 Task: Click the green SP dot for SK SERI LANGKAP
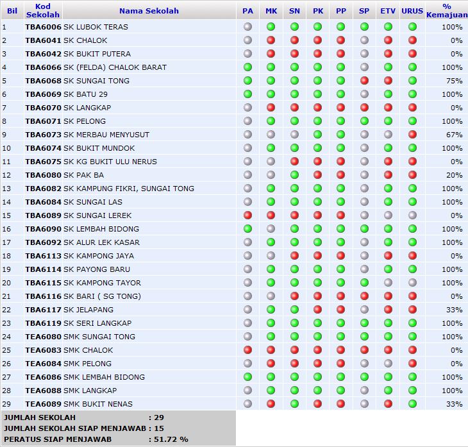pyautogui.click(x=364, y=323)
